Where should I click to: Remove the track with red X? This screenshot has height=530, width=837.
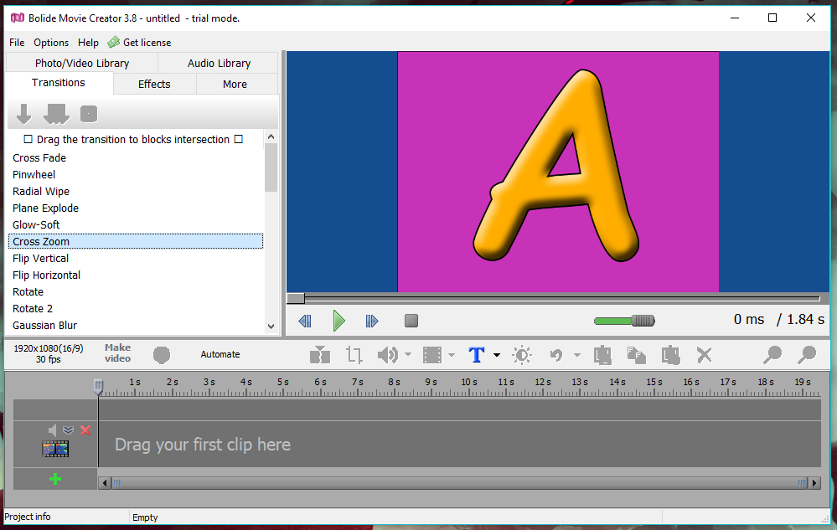(85, 430)
